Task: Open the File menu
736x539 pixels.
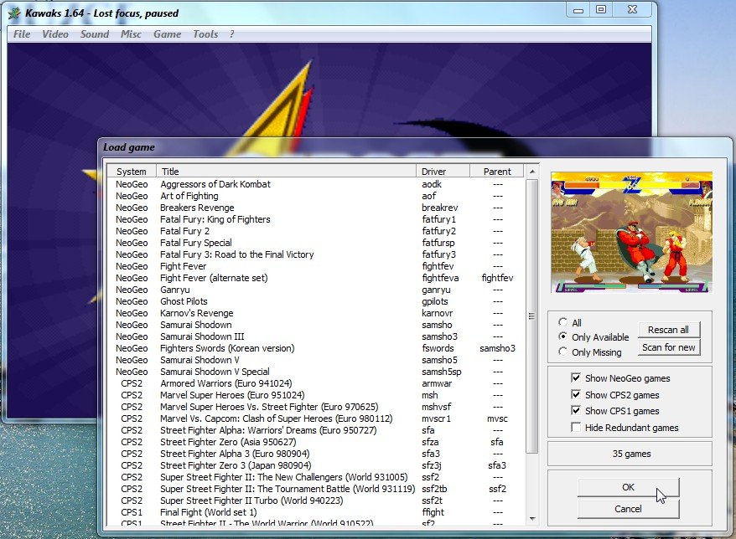Action: pos(22,34)
